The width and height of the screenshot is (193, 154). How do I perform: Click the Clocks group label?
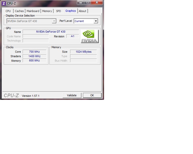(x=10, y=47)
